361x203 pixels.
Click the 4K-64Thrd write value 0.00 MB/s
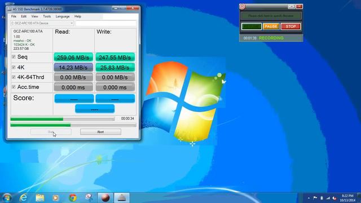point(115,77)
